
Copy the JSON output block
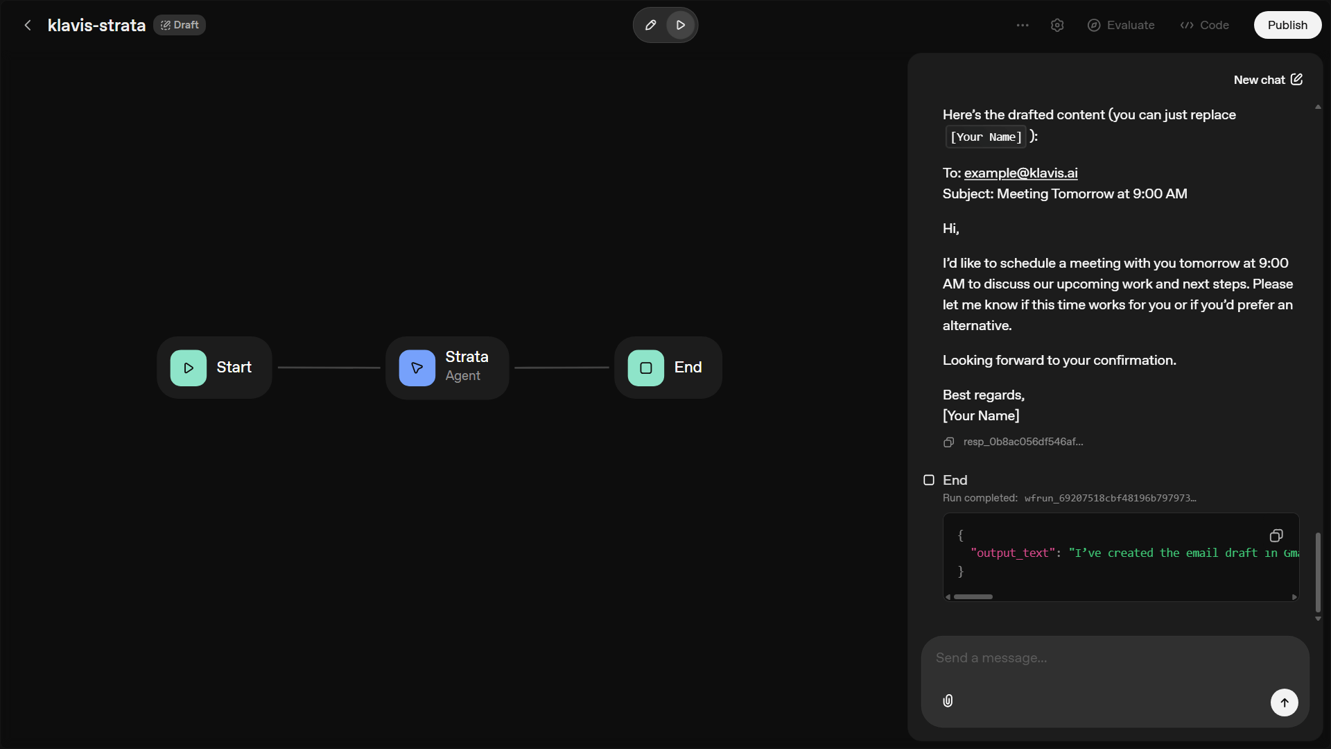[1276, 535]
